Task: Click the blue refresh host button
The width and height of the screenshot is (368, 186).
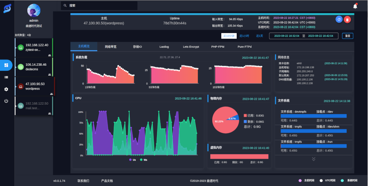Action: pos(339,19)
